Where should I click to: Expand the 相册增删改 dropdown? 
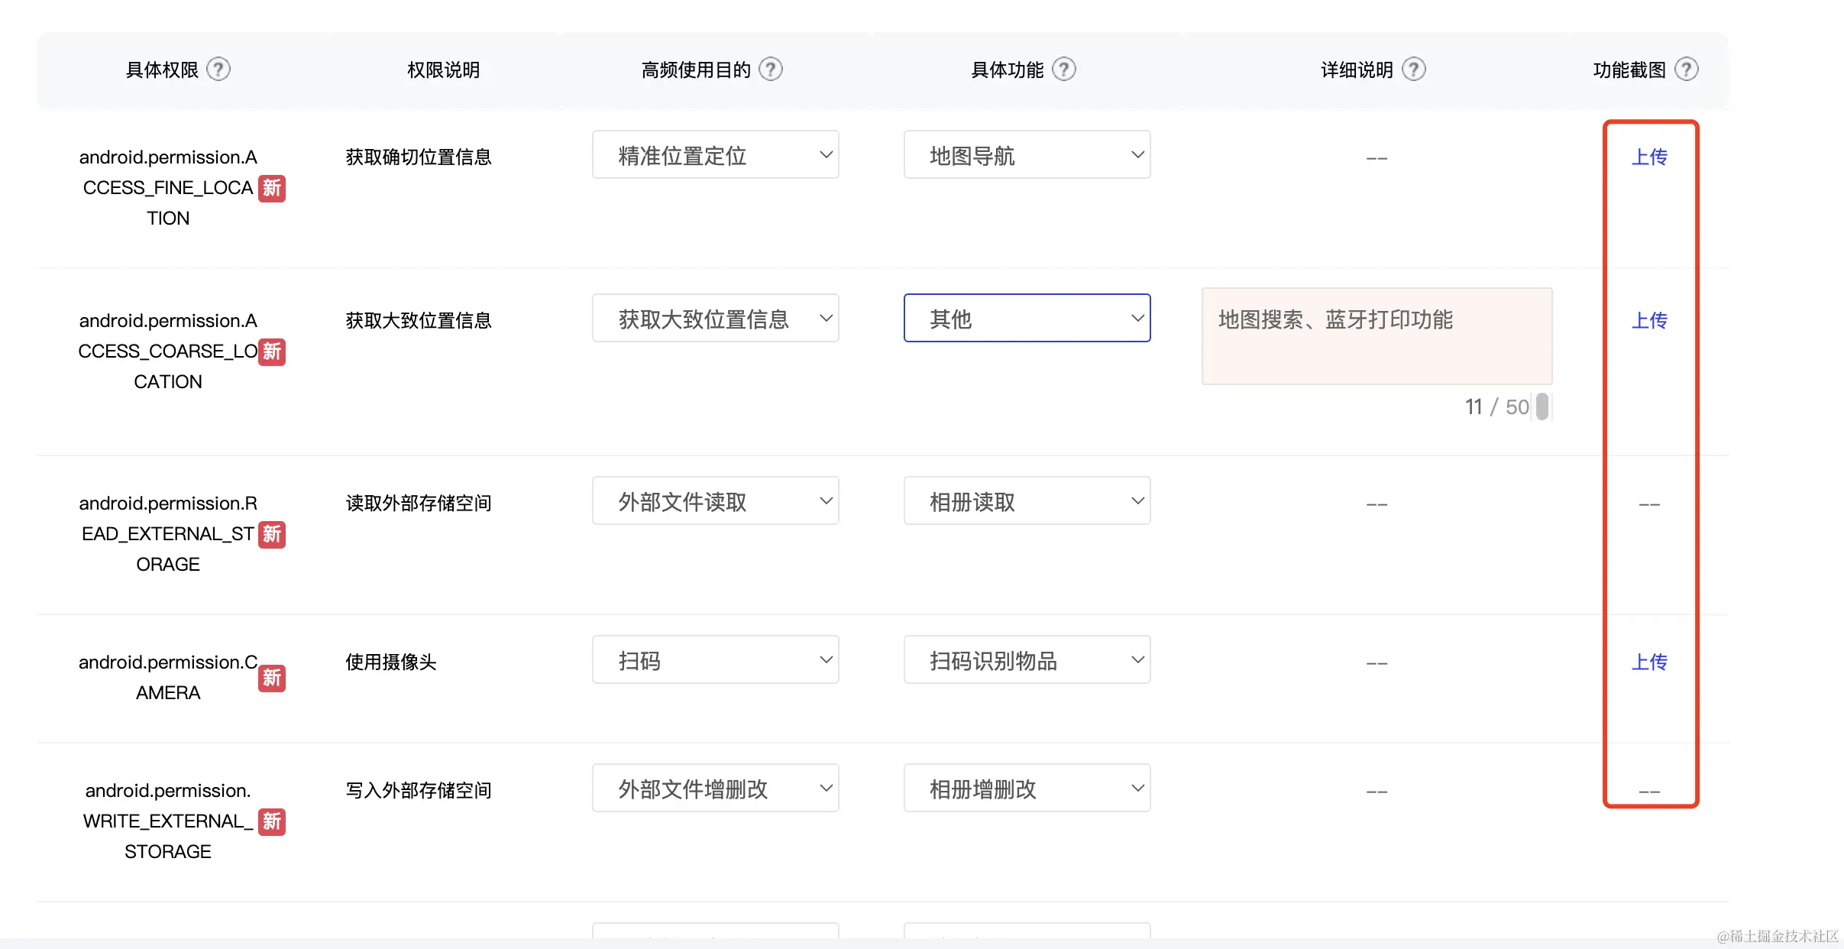(1027, 789)
